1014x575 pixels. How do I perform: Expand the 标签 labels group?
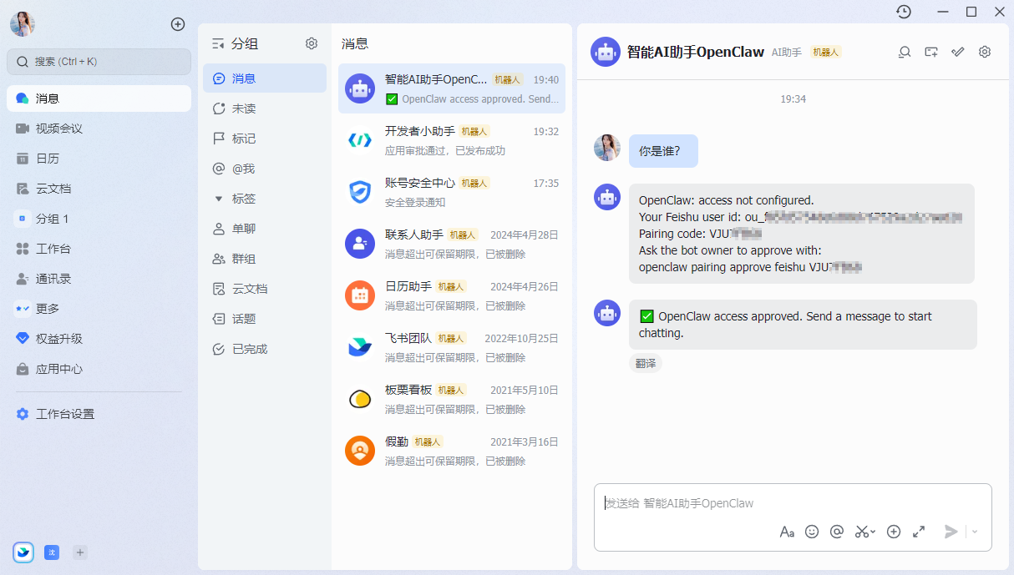pyautogui.click(x=265, y=199)
